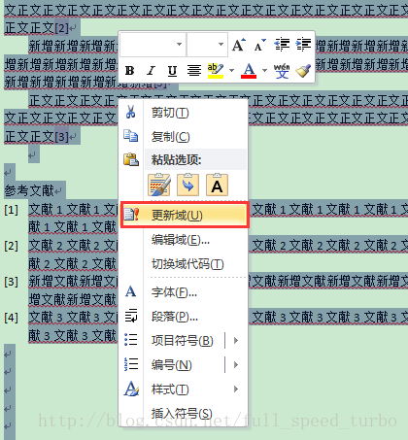Image resolution: width=408 pixels, height=440 pixels.
Task: Click citation [2] after 正文正文
Action: [x=61, y=28]
